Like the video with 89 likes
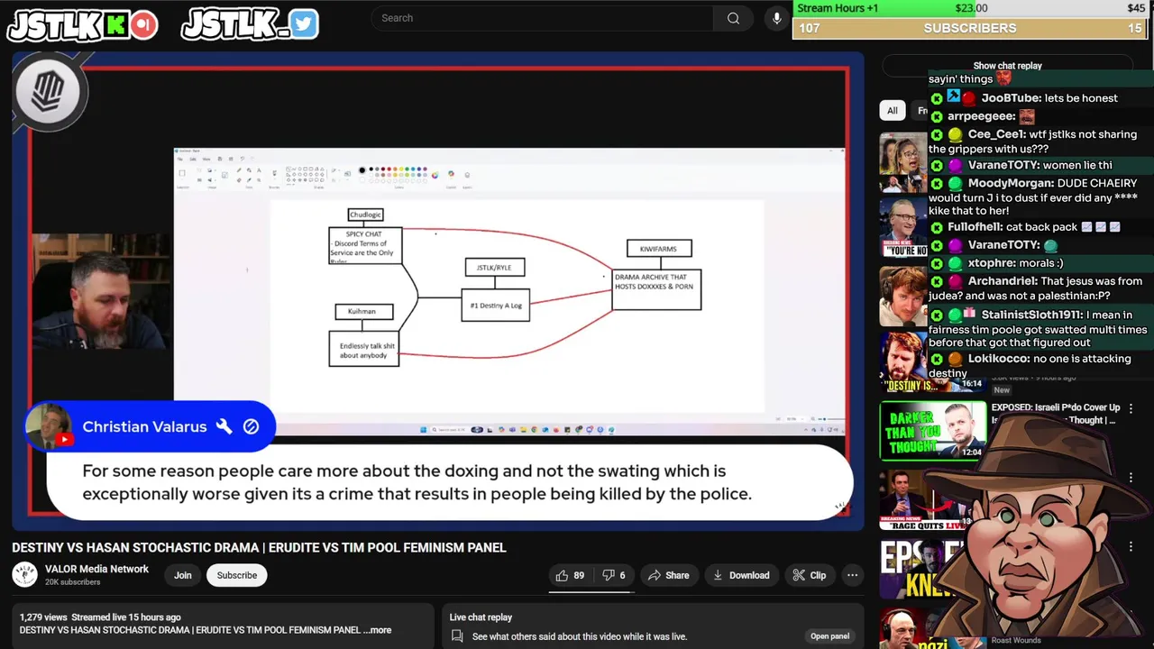The height and width of the screenshot is (649, 1154). (571, 575)
